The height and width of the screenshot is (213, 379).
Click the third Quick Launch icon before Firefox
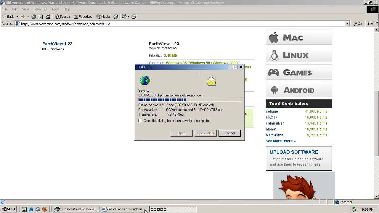38,209
